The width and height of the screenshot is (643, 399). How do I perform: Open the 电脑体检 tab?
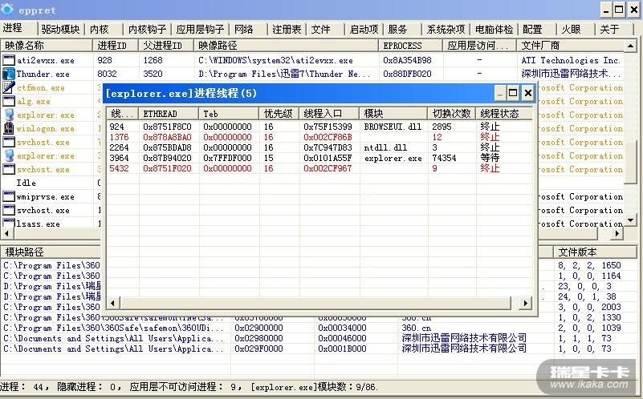[x=494, y=30]
